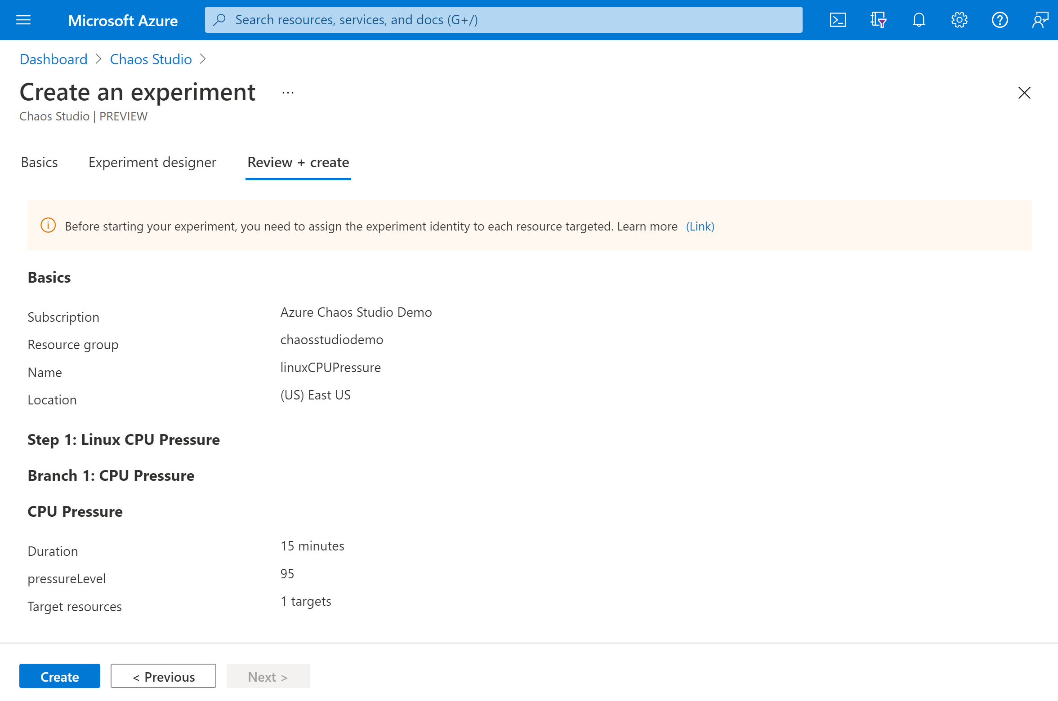Click the ellipsis menu for experiment options
Screen dimensions: 1058x701
[288, 93]
